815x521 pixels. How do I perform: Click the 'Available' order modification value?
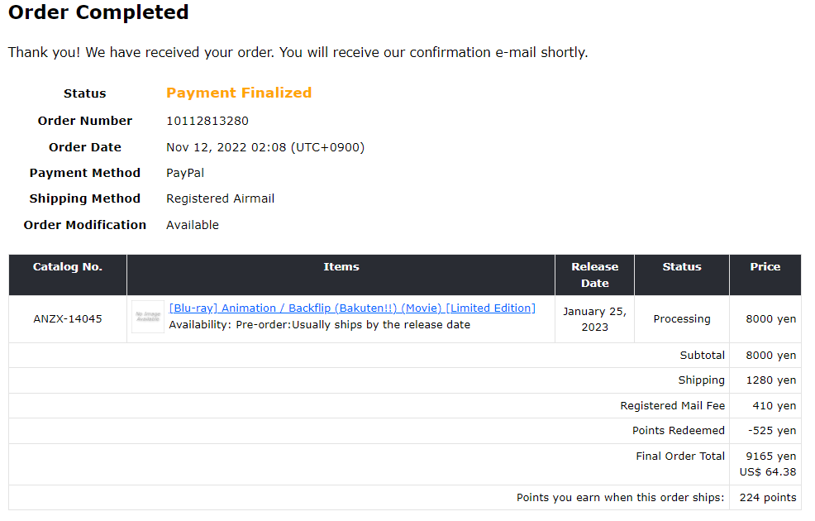[x=193, y=225]
